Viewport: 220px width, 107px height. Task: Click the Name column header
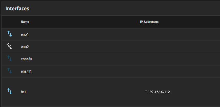coord(25,22)
